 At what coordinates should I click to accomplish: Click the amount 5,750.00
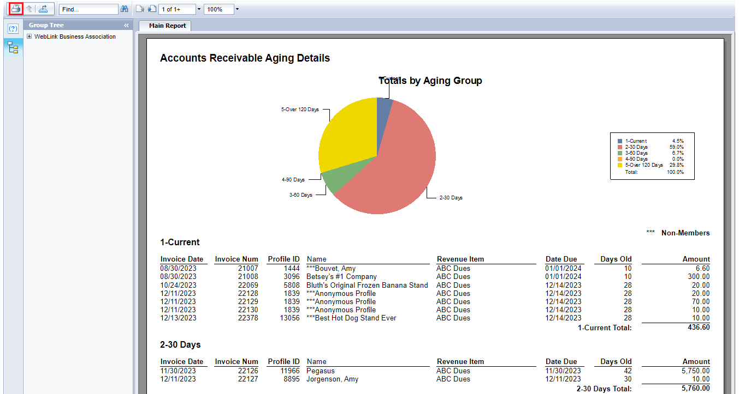tap(696, 371)
